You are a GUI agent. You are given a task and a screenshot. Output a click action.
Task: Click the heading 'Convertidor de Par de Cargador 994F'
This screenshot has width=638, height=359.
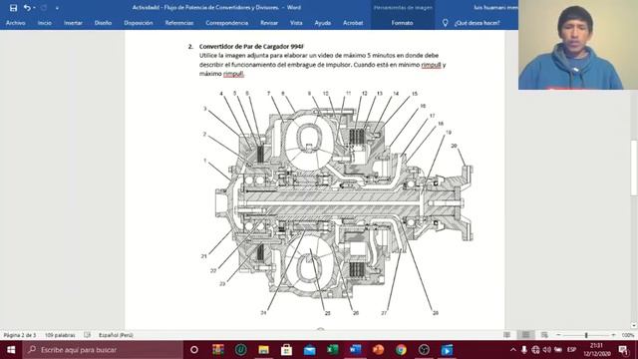click(251, 47)
